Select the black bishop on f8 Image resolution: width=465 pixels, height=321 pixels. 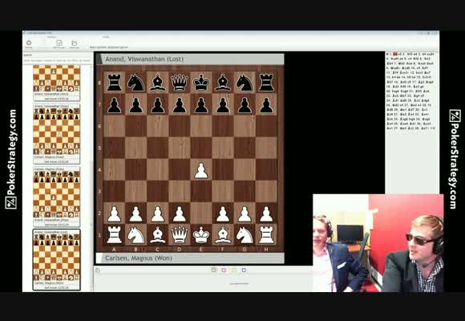223,83
